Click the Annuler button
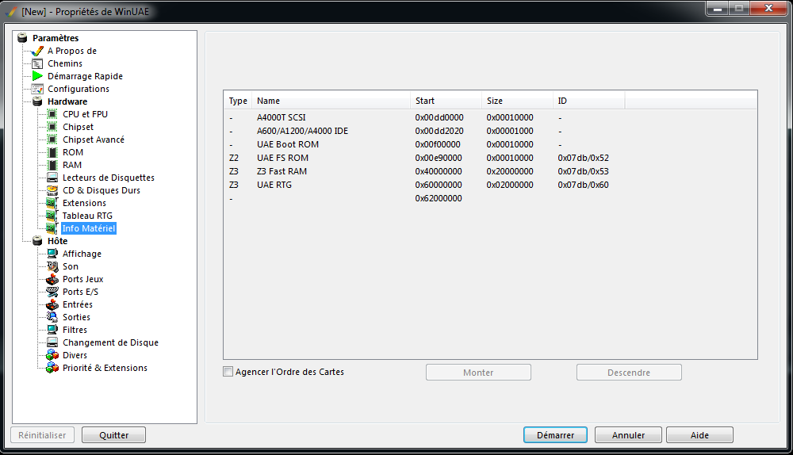 tap(628, 434)
